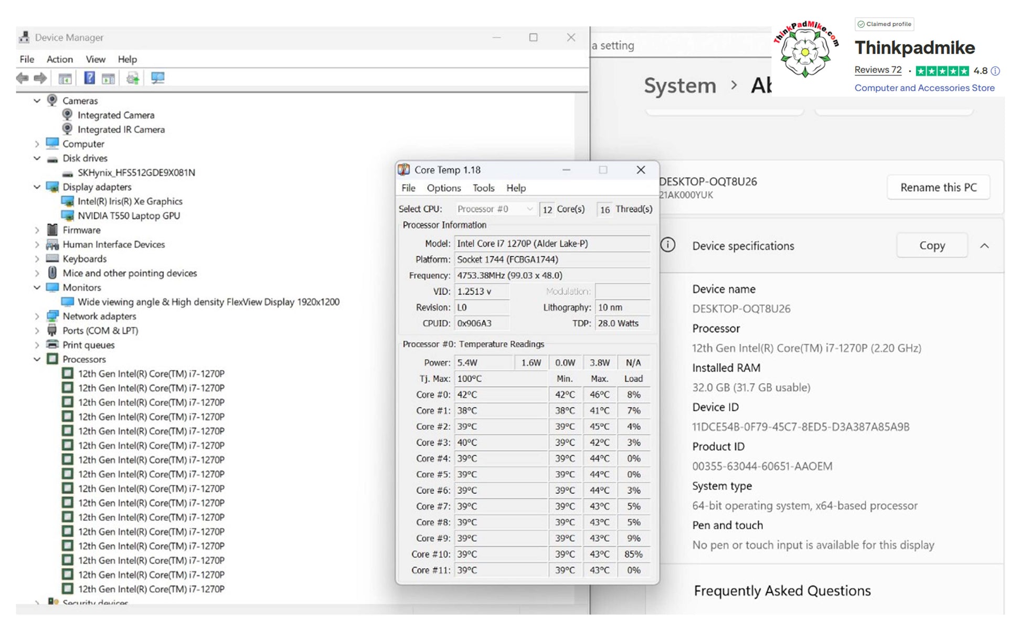
Task: Open the blue Help question-mark toolbar icon
Action: point(89,78)
